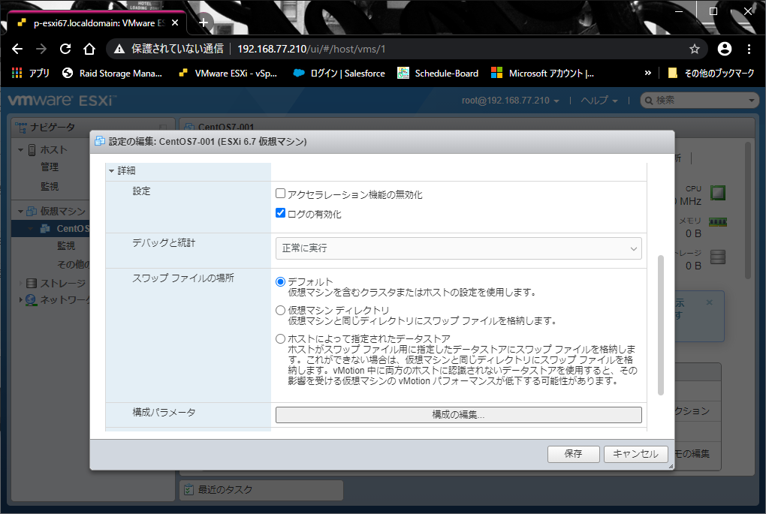Click the background page vertical scrollbar
The height and width of the screenshot is (514, 766).
(747, 210)
